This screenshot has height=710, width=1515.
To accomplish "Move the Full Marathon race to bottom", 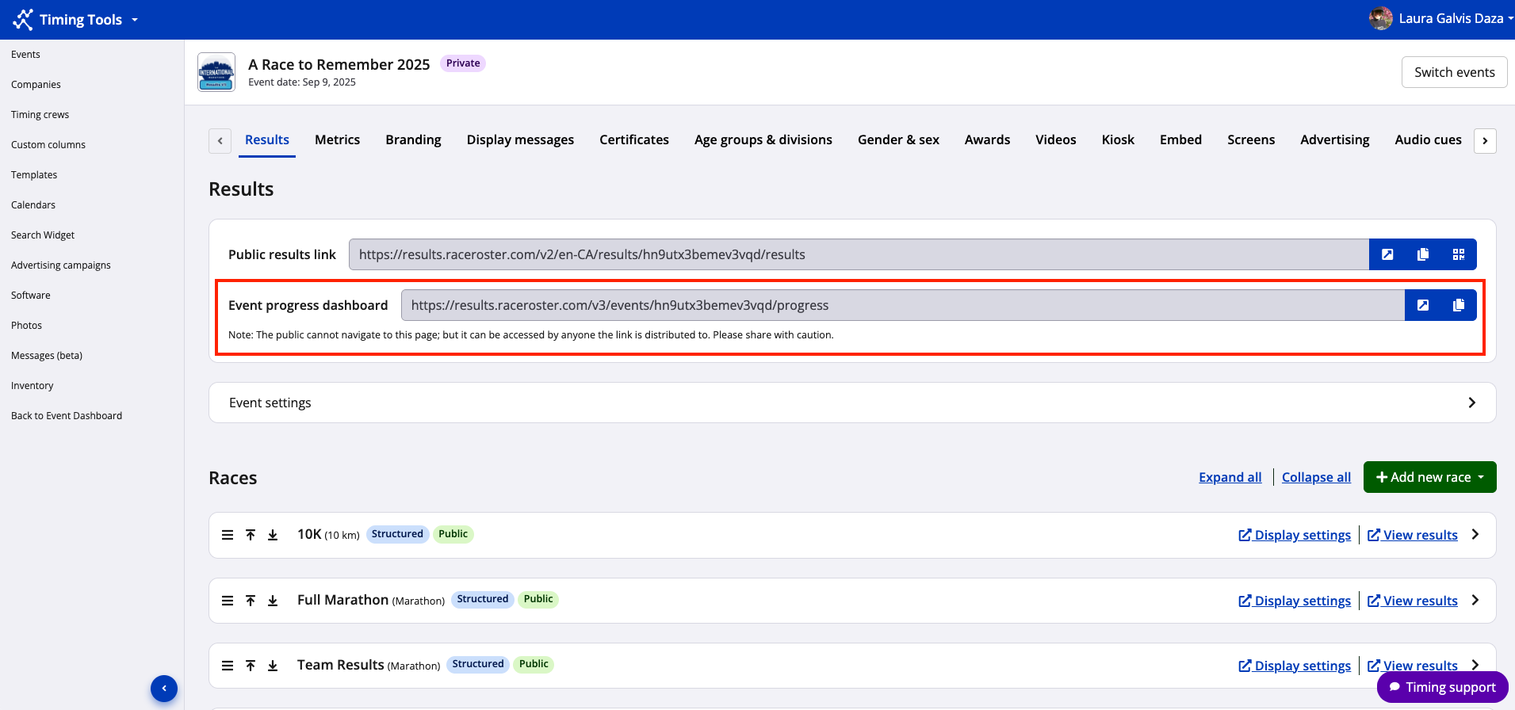I will 273,601.
